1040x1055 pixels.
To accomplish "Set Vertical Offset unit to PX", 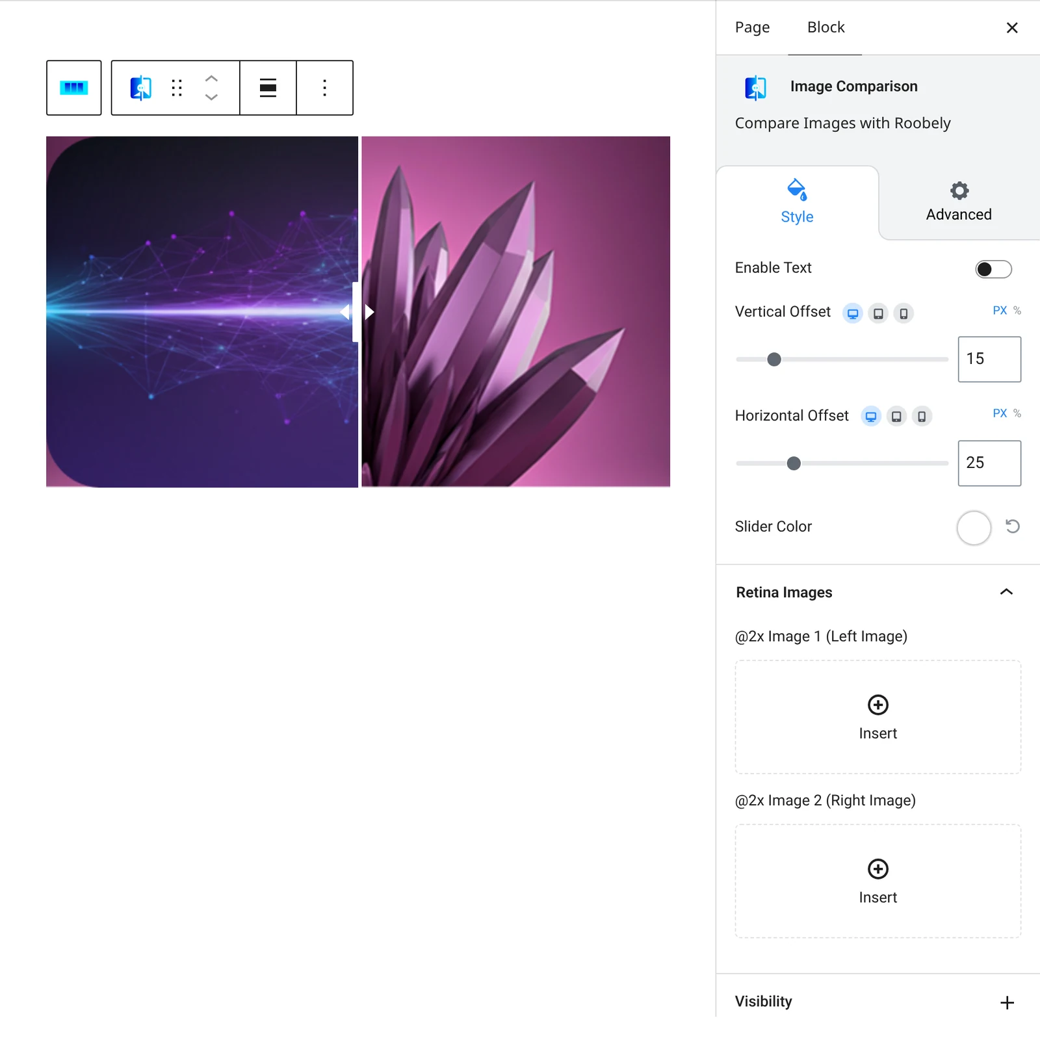I will pos(999,311).
